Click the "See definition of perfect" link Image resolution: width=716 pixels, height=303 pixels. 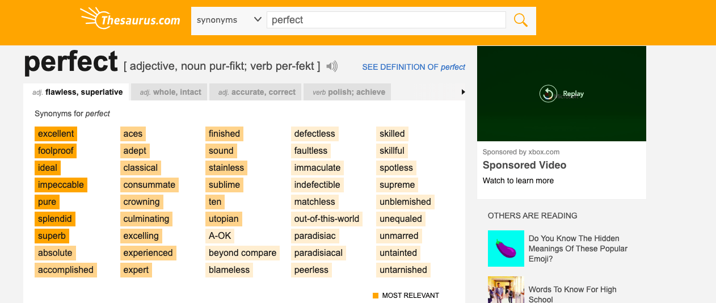pyautogui.click(x=414, y=67)
